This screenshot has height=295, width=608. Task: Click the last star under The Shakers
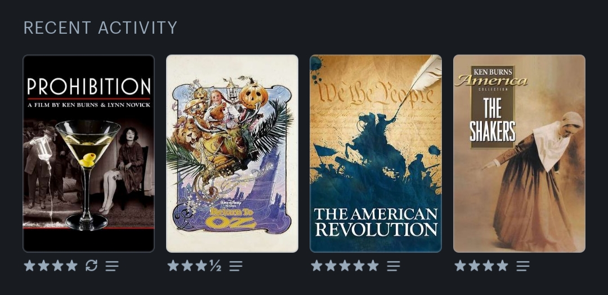[x=502, y=266]
